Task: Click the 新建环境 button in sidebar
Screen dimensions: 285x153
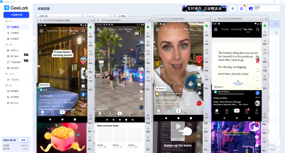Action: click(16, 15)
